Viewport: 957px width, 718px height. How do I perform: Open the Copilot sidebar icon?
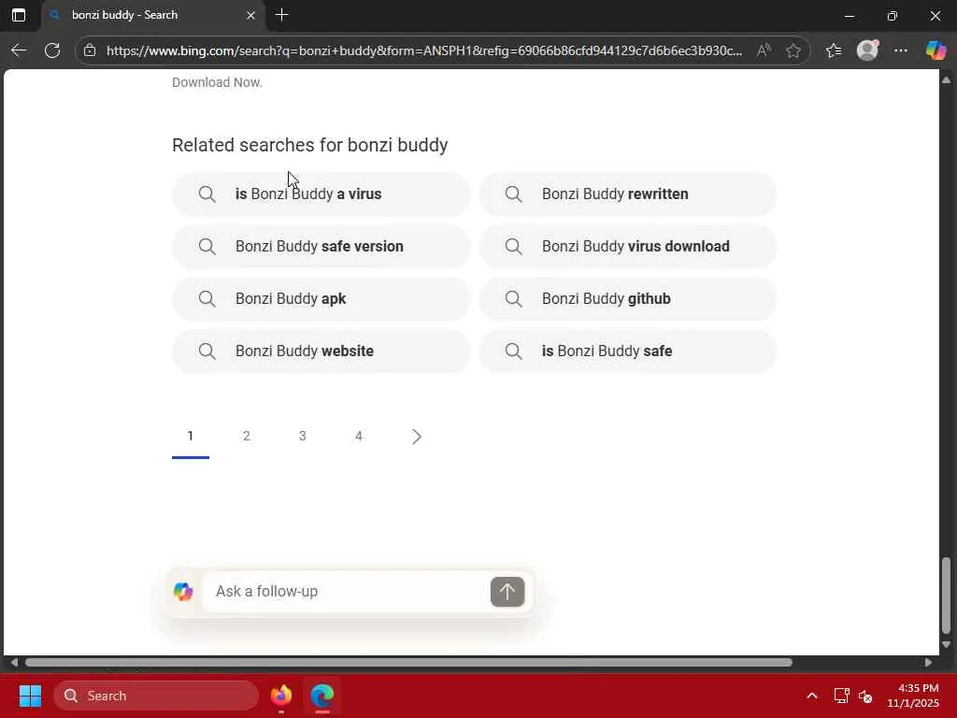pyautogui.click(x=936, y=50)
